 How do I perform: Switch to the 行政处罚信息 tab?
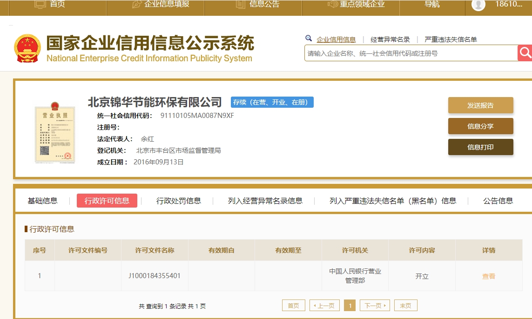tap(178, 201)
